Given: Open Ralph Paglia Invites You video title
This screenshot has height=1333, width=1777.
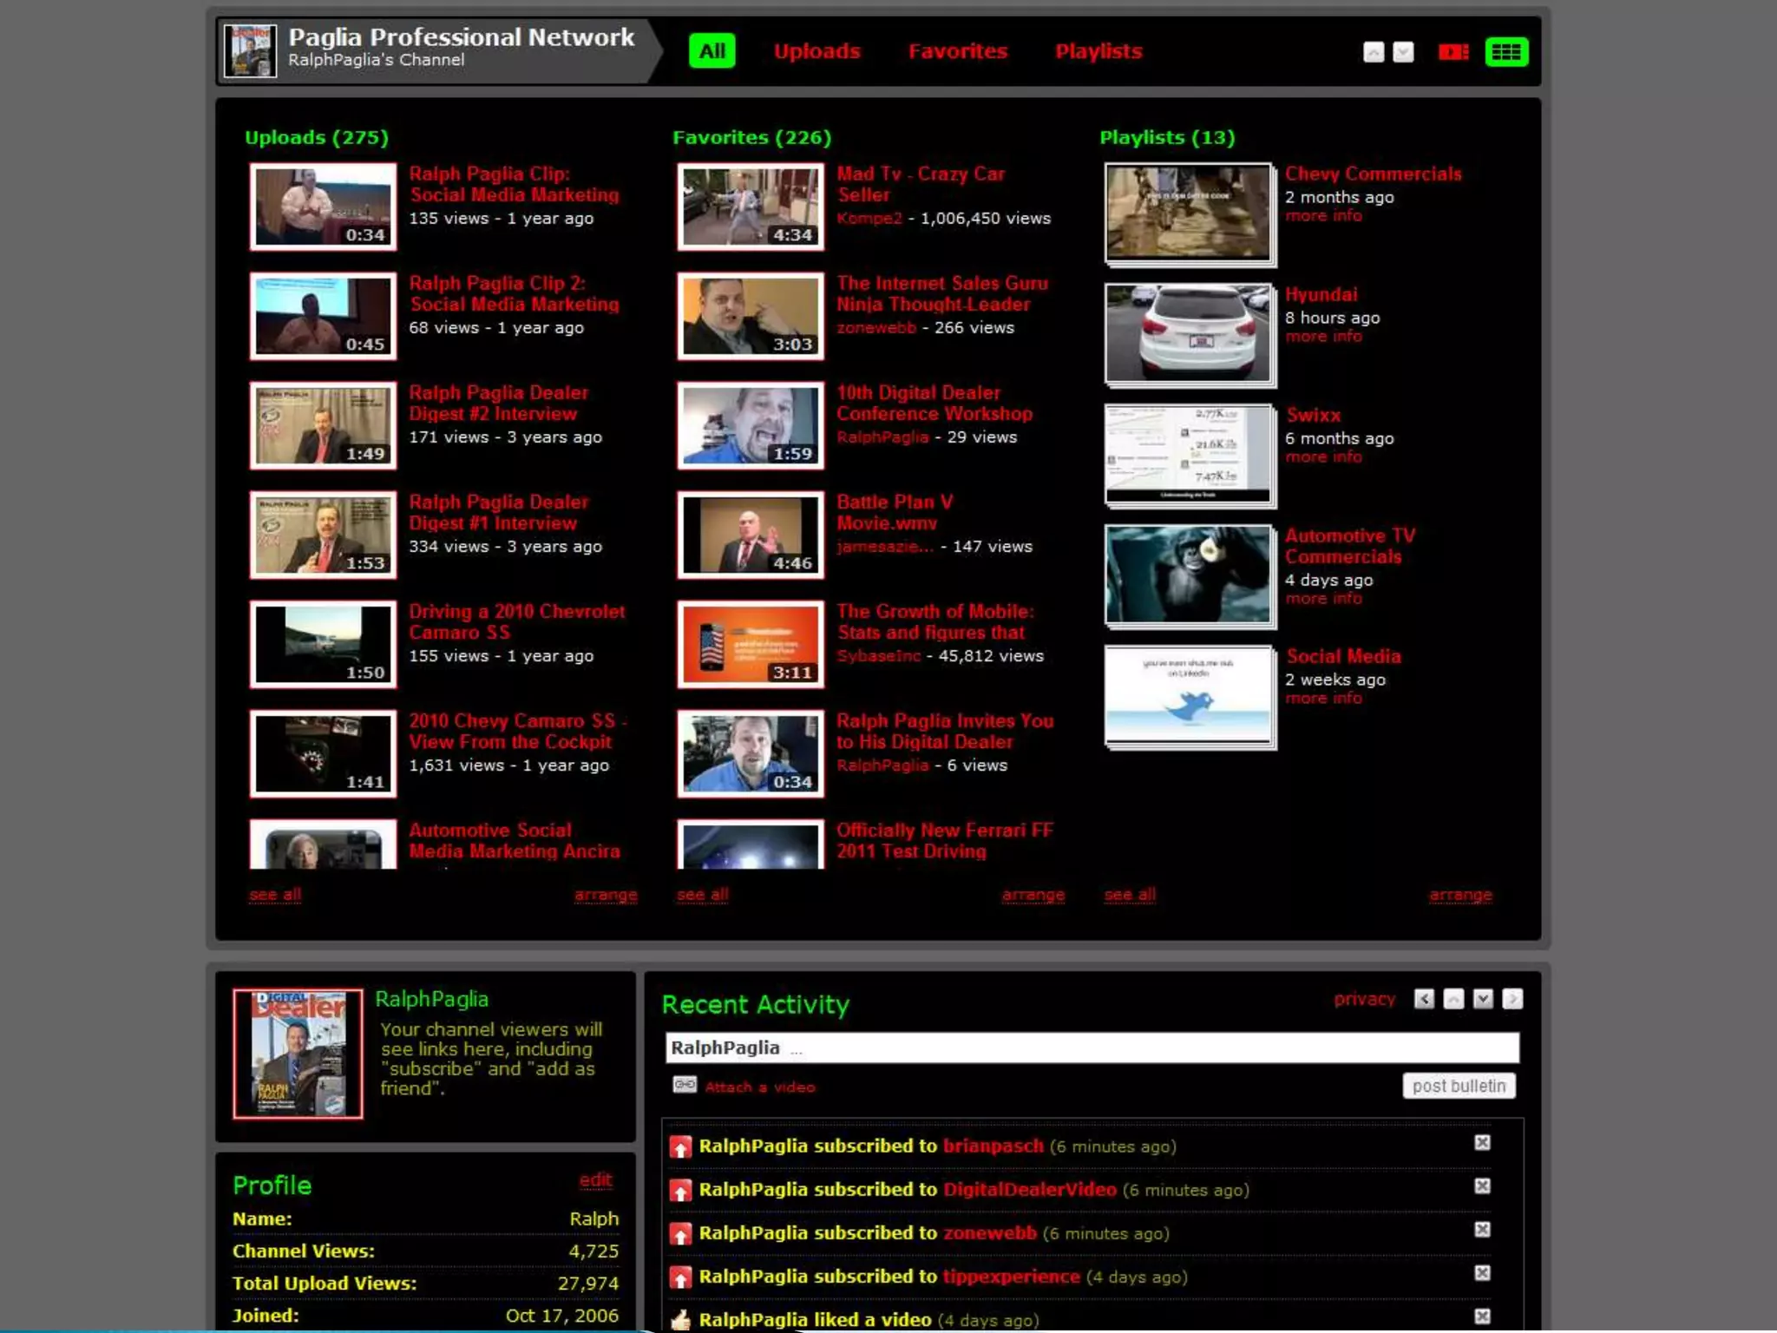Looking at the screenshot, I should [x=945, y=731].
